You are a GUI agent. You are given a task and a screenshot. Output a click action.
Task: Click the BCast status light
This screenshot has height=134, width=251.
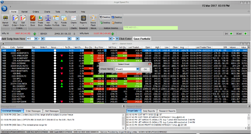(245, 34)
